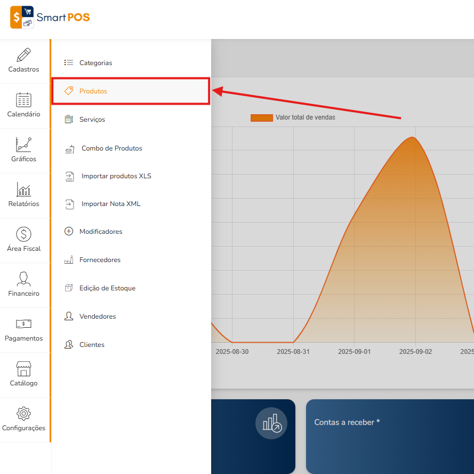Open the Área Fiscal dollar icon

click(23, 234)
